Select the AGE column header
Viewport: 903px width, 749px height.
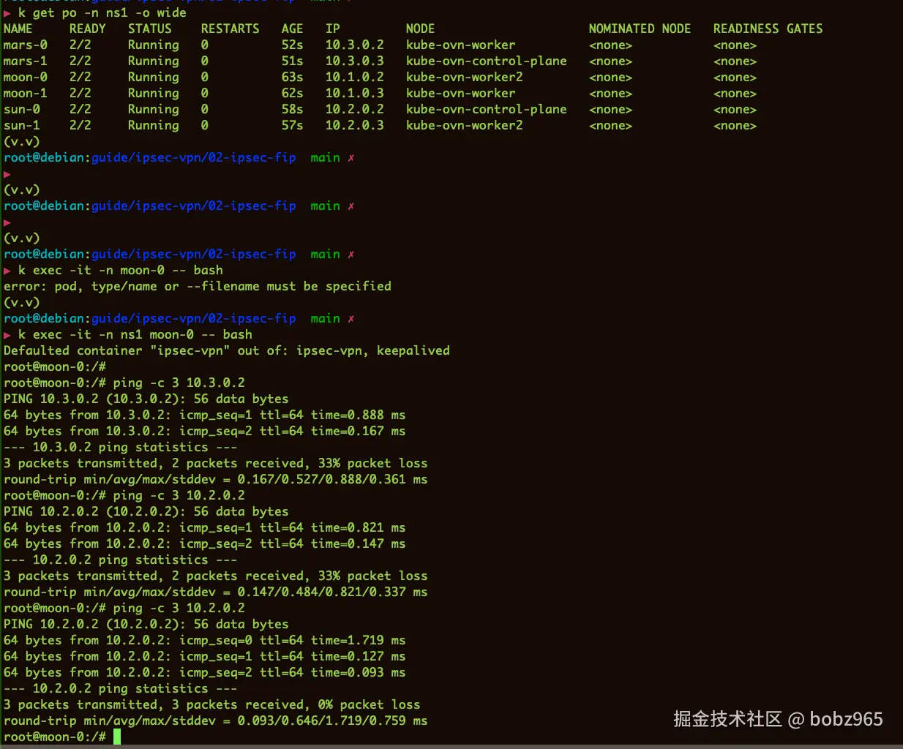click(293, 29)
